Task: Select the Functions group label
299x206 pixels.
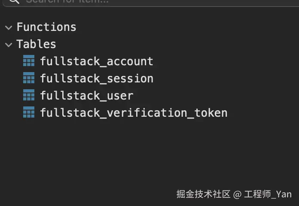Action: pos(46,27)
